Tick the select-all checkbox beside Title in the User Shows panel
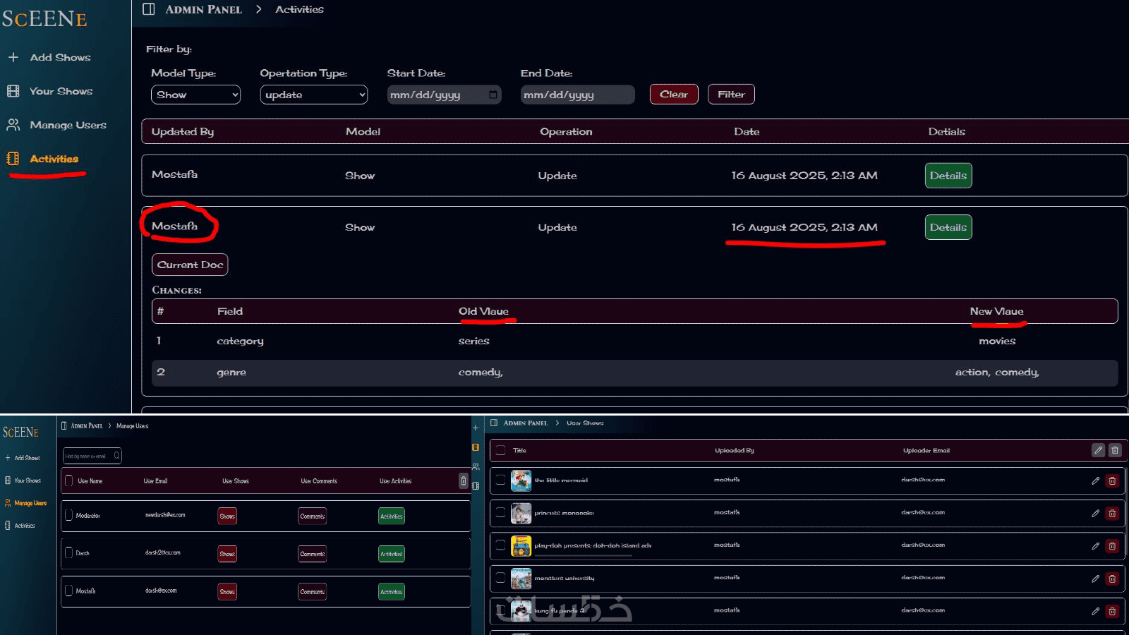 [x=500, y=450]
